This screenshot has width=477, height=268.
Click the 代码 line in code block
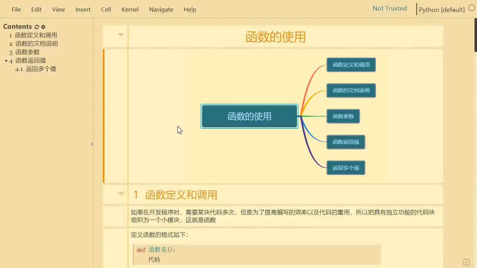(154, 260)
